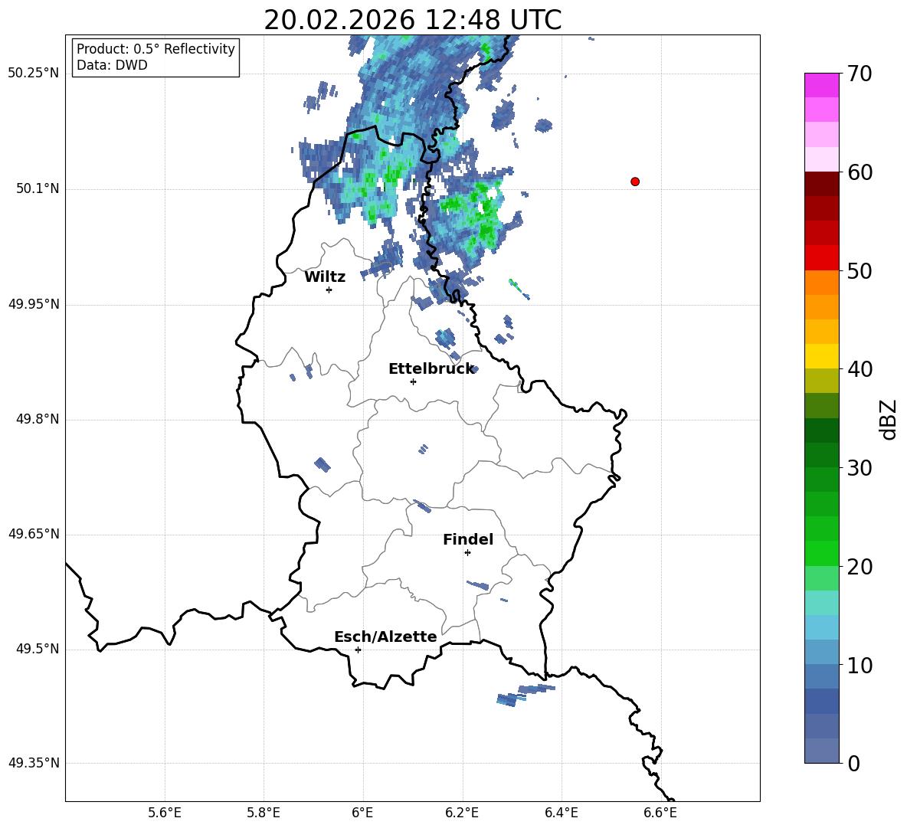Click the Ettelbruck cross marker
Viewport: 907px width, 828px height.
click(x=413, y=381)
